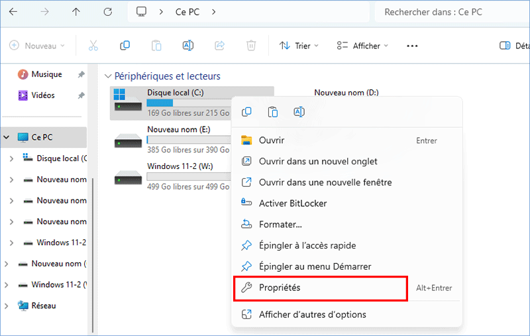Toggle the Détails pane button
Screen dimensions: 530x336
[514, 46]
